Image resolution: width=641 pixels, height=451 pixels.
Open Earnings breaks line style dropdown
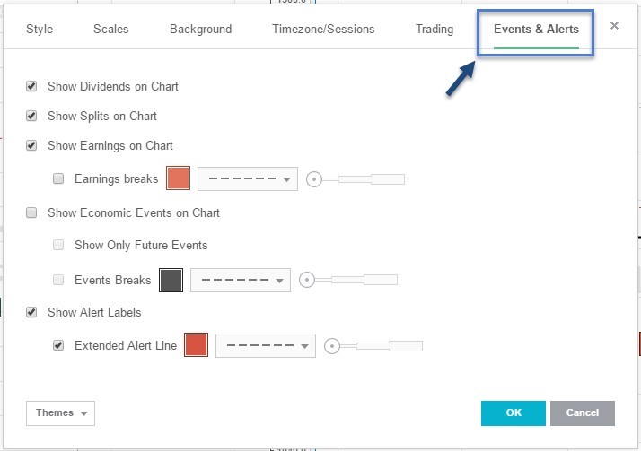[248, 178]
